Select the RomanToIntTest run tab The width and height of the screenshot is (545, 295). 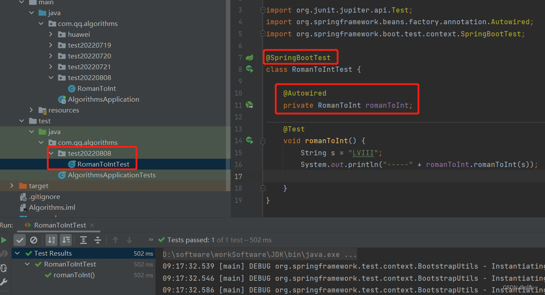pos(59,225)
